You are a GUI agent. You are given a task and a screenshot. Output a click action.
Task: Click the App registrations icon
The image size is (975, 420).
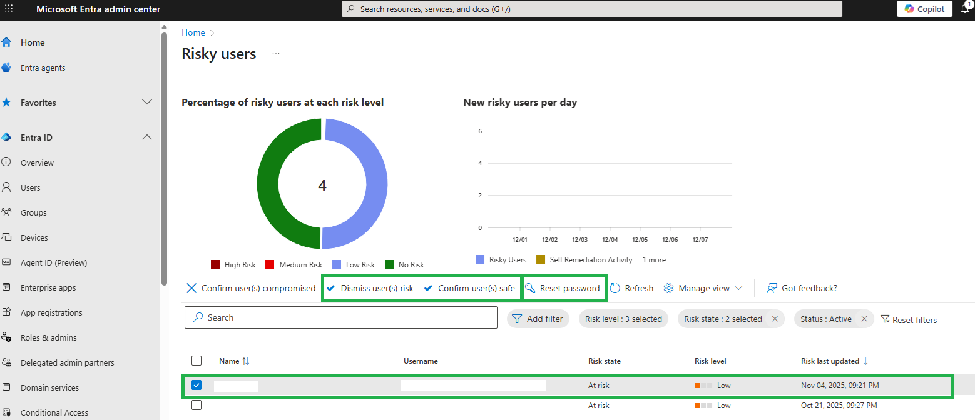[6, 312]
